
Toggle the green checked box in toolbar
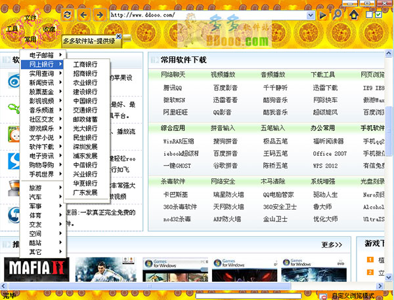click(378, 14)
